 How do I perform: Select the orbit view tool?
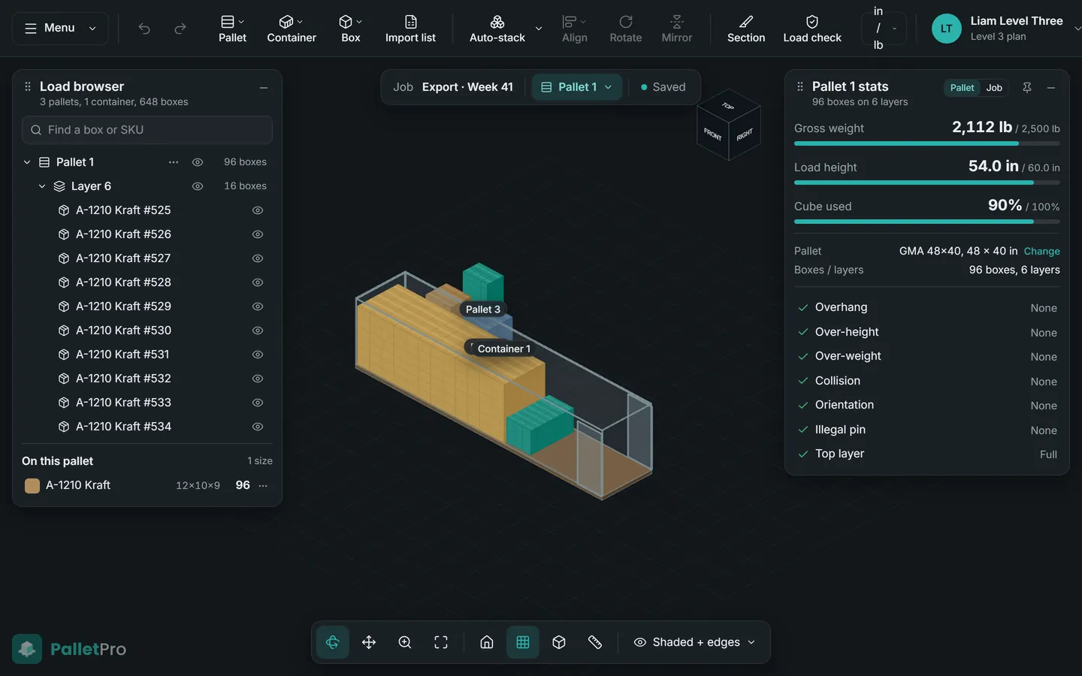click(x=333, y=642)
